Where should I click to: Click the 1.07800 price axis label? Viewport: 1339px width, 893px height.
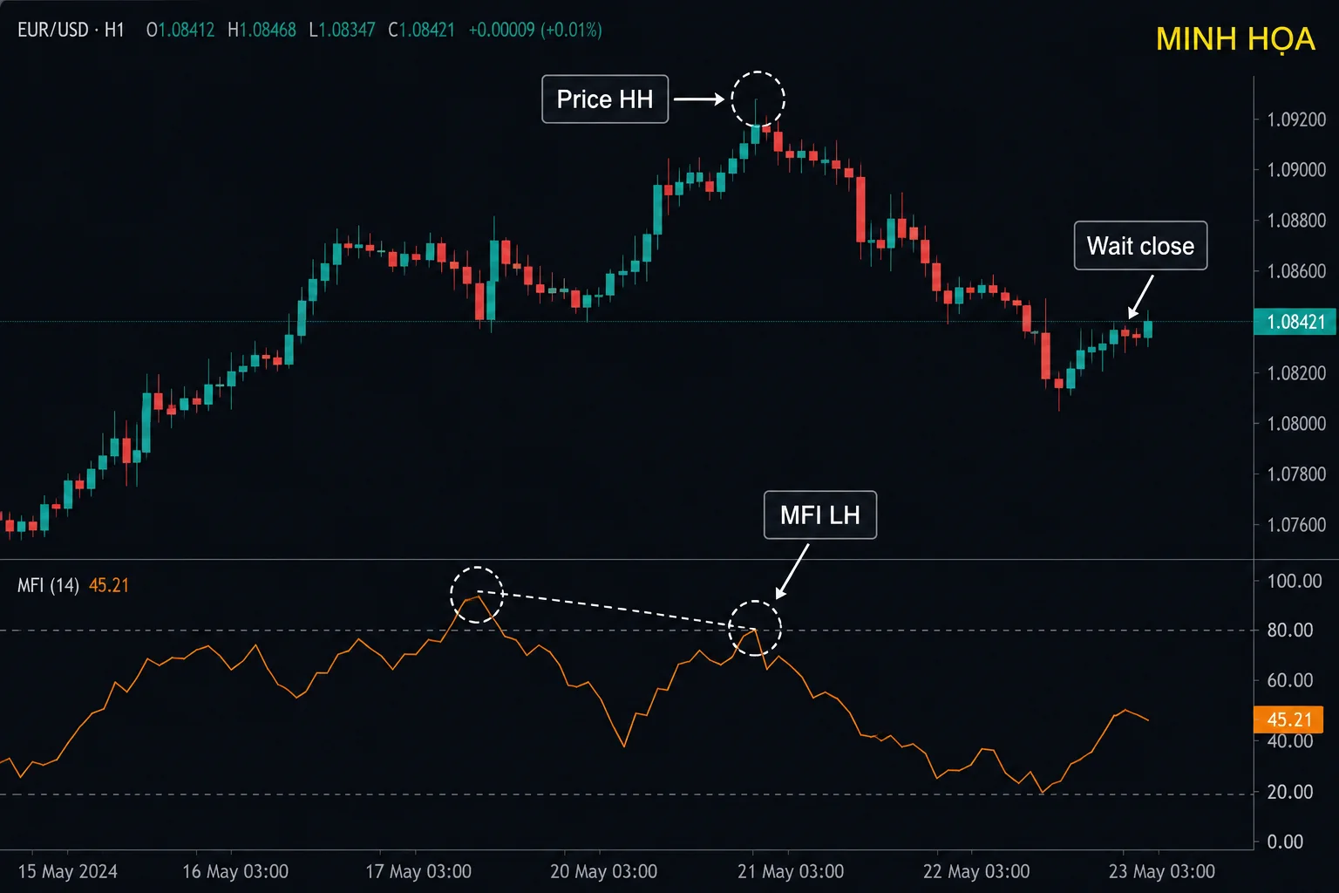coord(1296,474)
